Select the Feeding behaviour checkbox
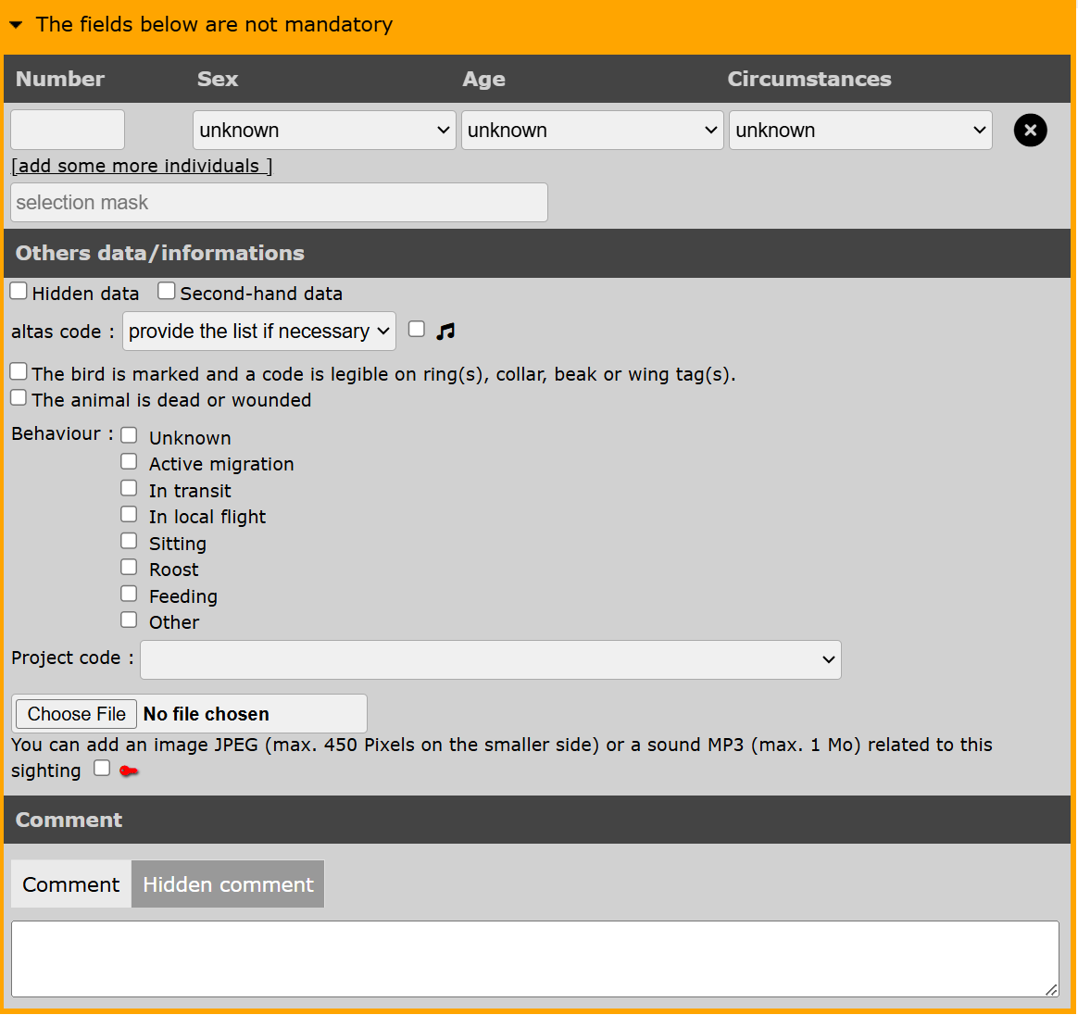Viewport: 1078px width, 1015px height. tap(129, 595)
